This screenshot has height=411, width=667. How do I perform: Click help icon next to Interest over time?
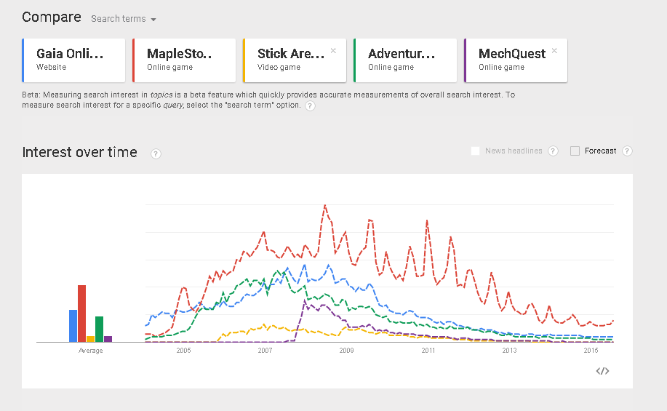click(156, 153)
